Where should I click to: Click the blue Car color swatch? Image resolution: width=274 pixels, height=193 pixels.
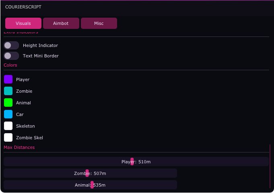coord(8,114)
